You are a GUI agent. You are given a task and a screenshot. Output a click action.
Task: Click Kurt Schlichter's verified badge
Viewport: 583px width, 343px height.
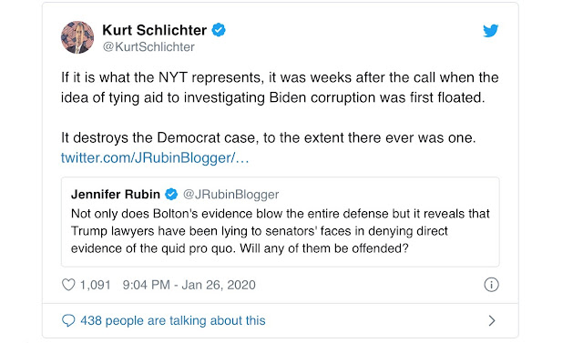click(219, 30)
